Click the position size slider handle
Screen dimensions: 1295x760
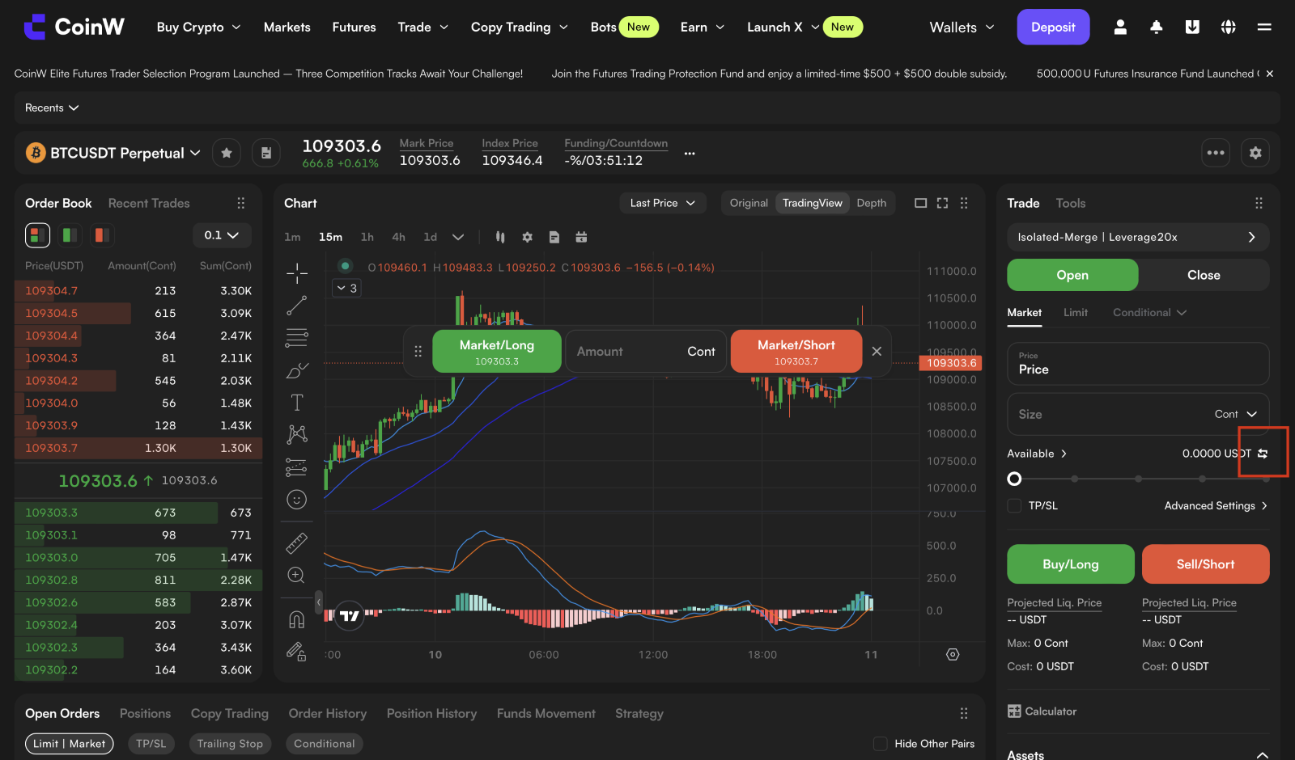point(1014,479)
